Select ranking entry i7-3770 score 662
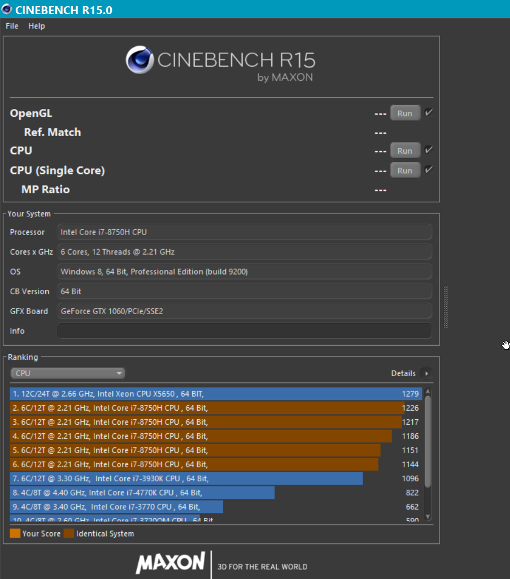The image size is (510, 579). point(216,507)
